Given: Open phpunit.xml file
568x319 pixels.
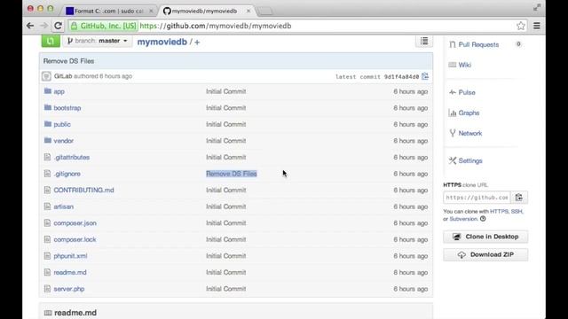Looking at the screenshot, I should point(70,256).
